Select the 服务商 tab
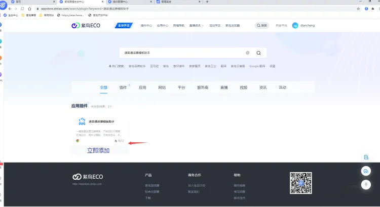Viewport: 380px width, 207px height. pyautogui.click(x=203, y=87)
